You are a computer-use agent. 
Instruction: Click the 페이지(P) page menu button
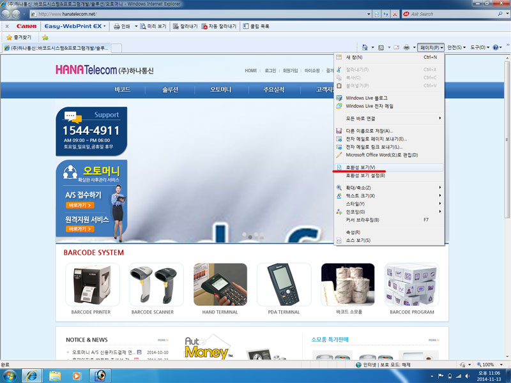431,47
